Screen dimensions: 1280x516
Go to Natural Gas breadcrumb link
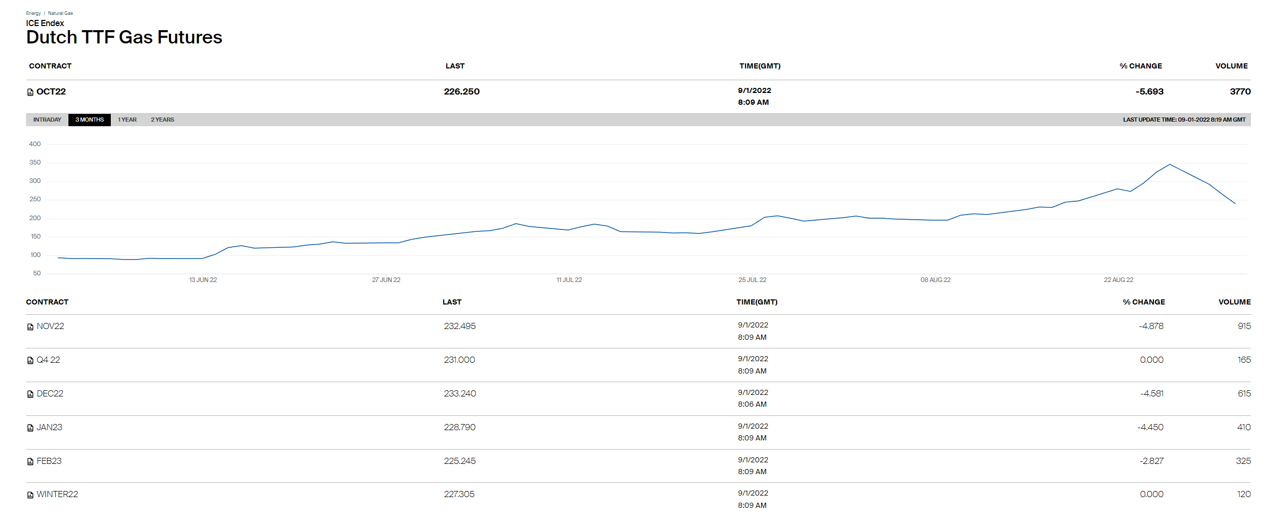coord(60,13)
